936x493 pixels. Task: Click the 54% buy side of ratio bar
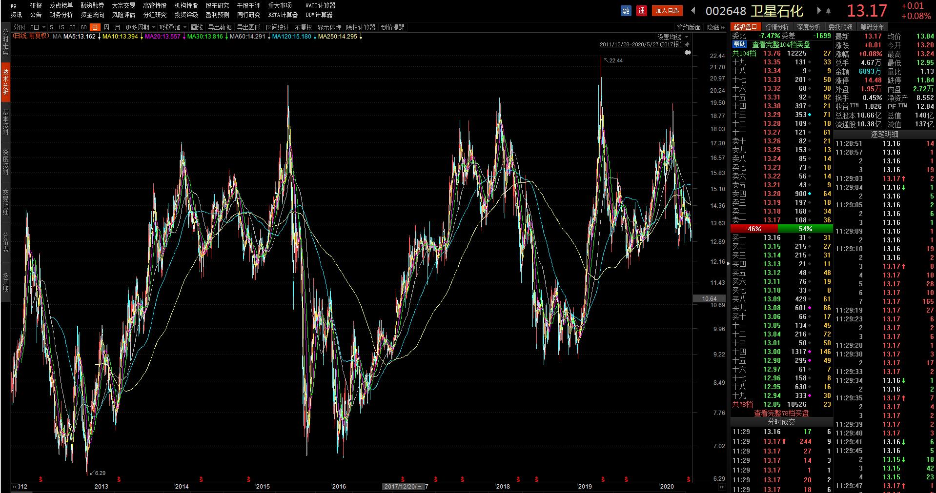click(805, 229)
